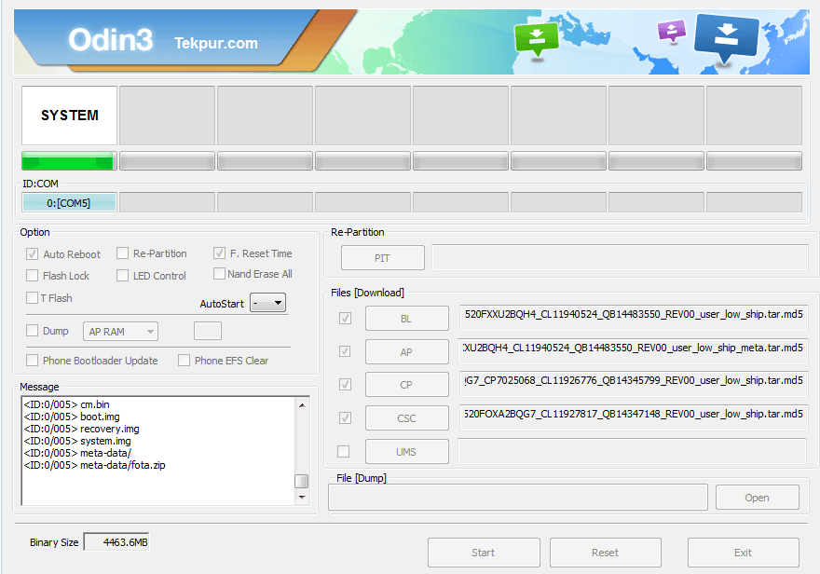Uncheck the checkbox beside the AP button

(x=345, y=351)
